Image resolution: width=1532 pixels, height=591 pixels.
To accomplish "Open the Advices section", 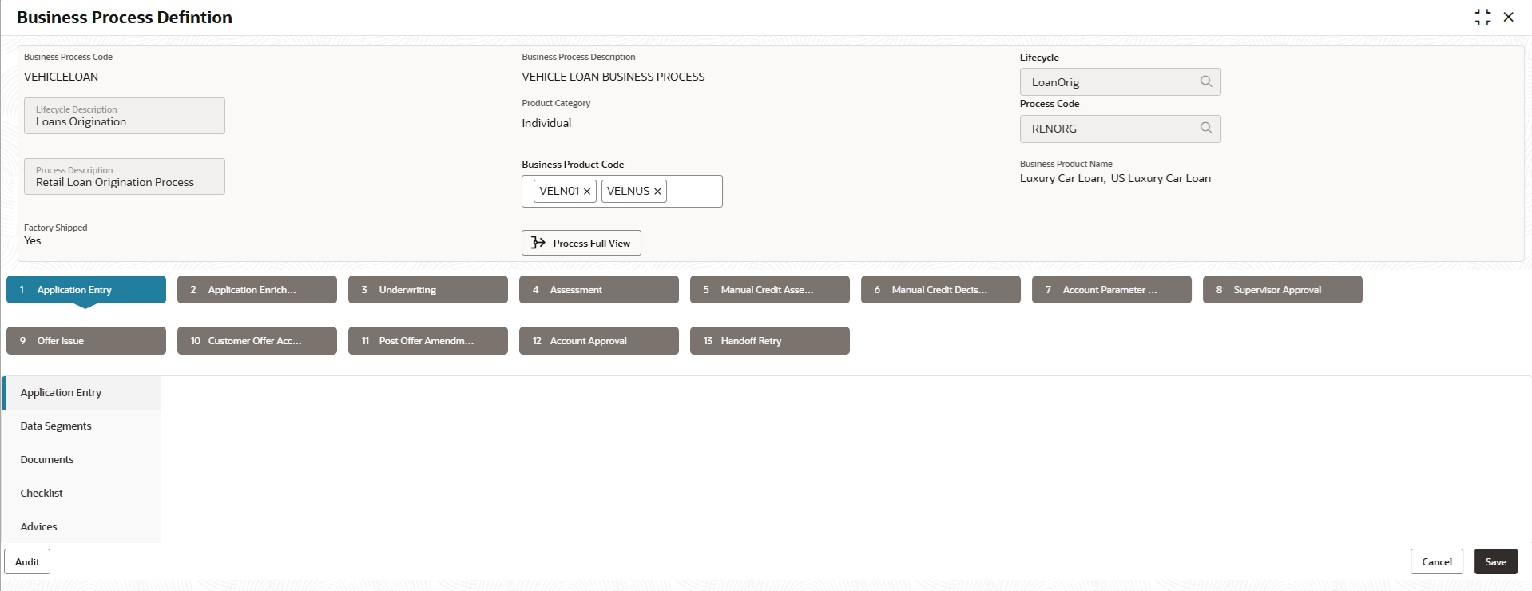I will pos(81,527).
